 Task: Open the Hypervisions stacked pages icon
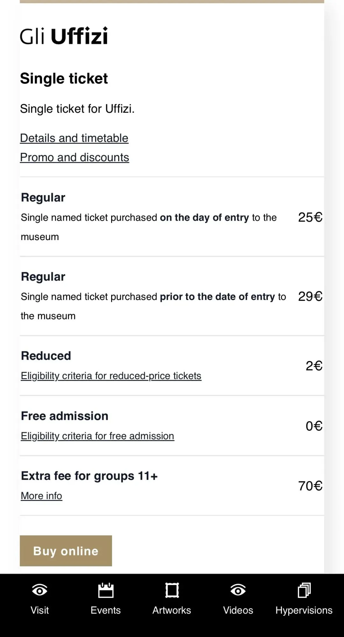[x=304, y=590]
